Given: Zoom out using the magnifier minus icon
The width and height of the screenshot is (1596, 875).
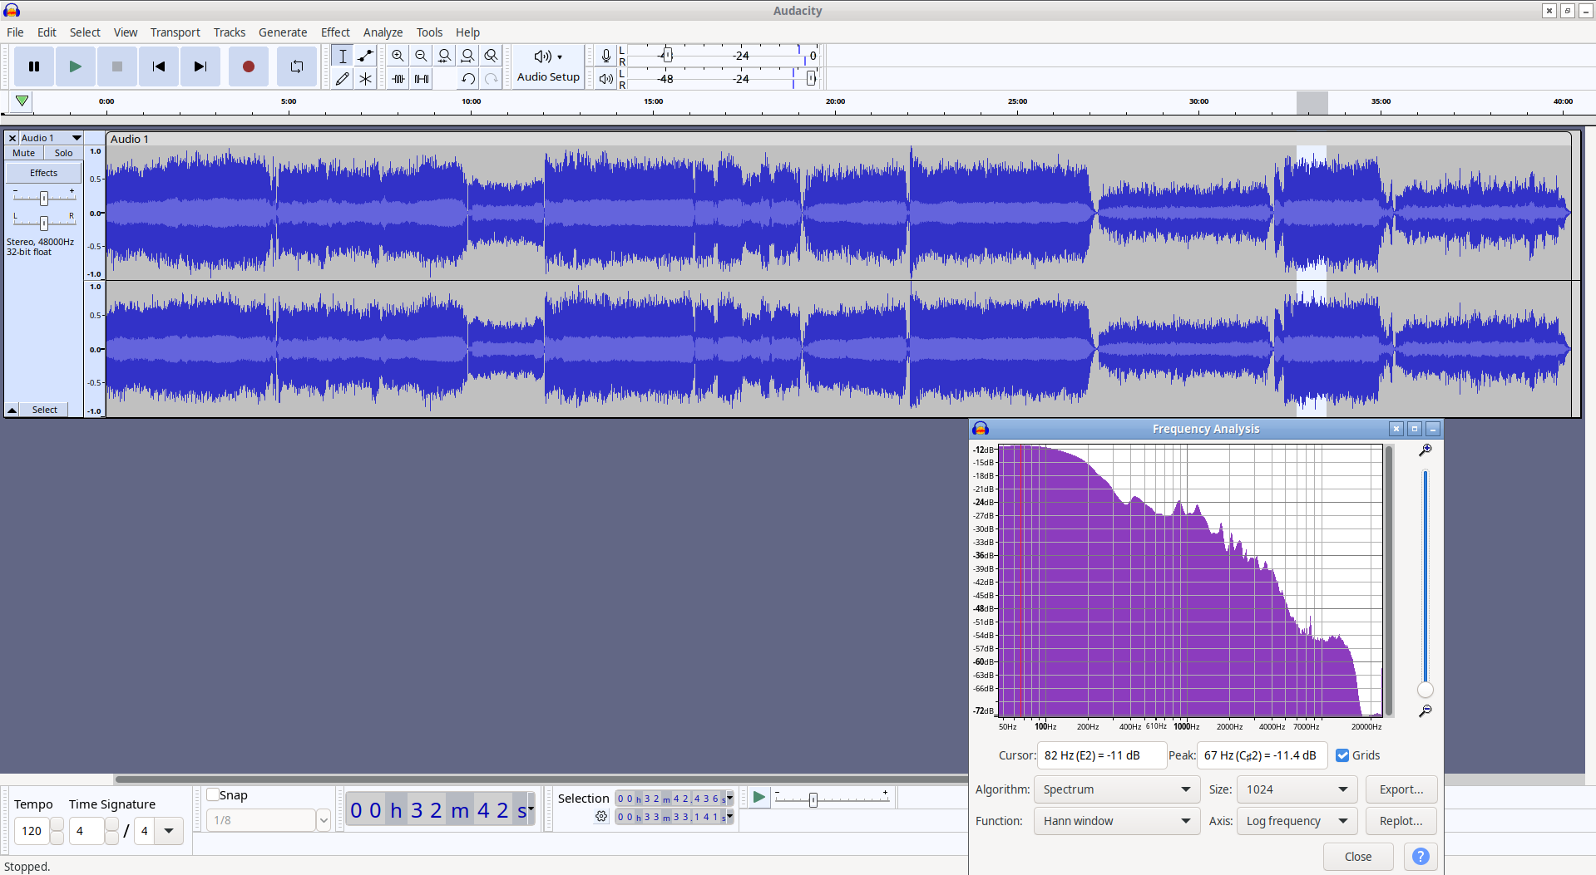Looking at the screenshot, I should pos(421,56).
